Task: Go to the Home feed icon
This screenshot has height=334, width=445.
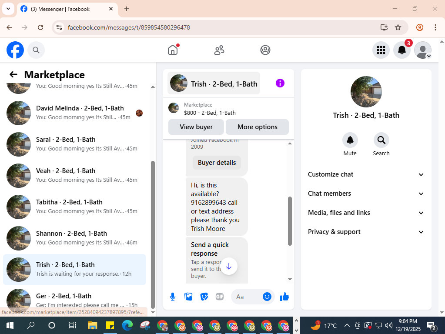Action: click(173, 50)
